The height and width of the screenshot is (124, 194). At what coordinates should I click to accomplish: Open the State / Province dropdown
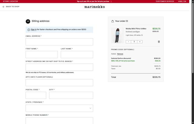[x=59, y=108]
